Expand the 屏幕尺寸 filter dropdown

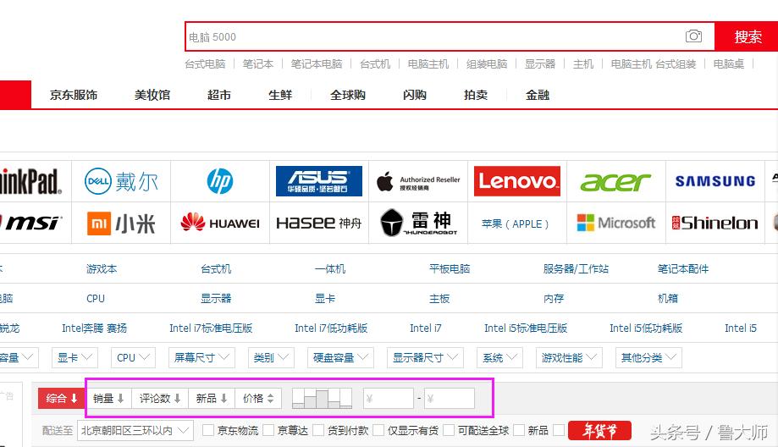[x=201, y=358]
